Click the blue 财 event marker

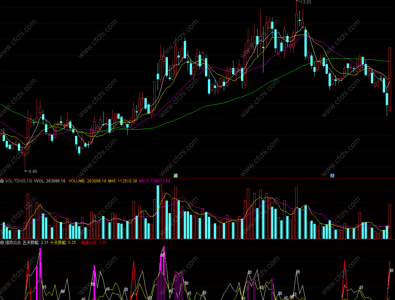click(332, 175)
